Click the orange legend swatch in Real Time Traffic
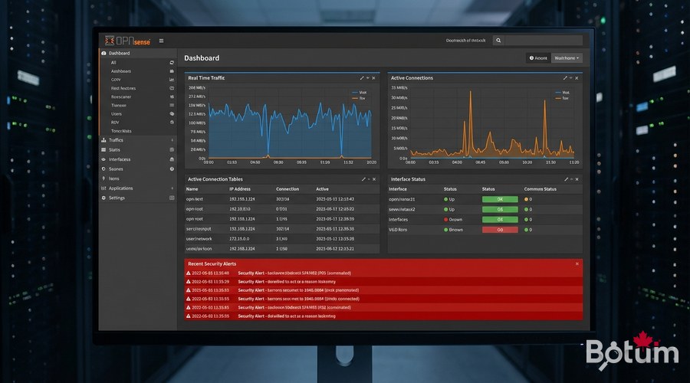The height and width of the screenshot is (383, 690). [x=355, y=99]
